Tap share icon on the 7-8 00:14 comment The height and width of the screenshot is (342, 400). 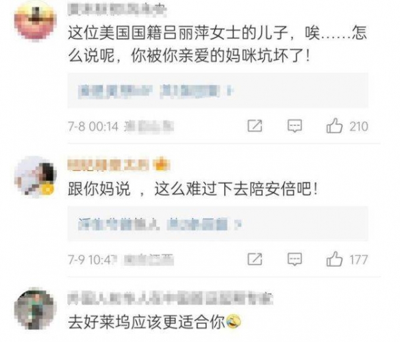[x=255, y=126]
